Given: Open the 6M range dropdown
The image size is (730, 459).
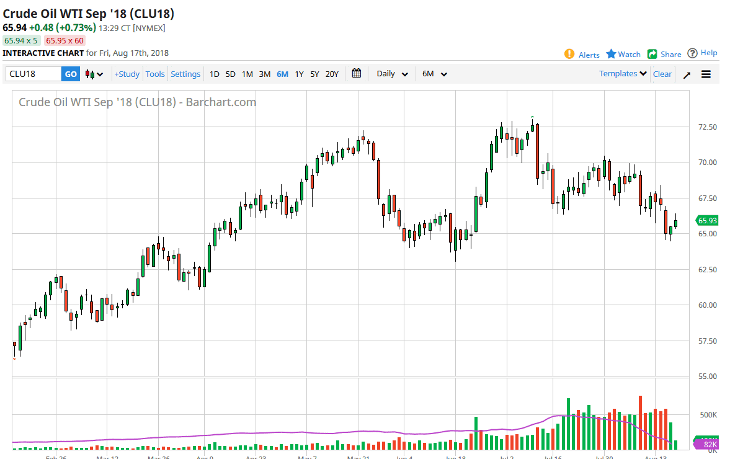Looking at the screenshot, I should (434, 73).
